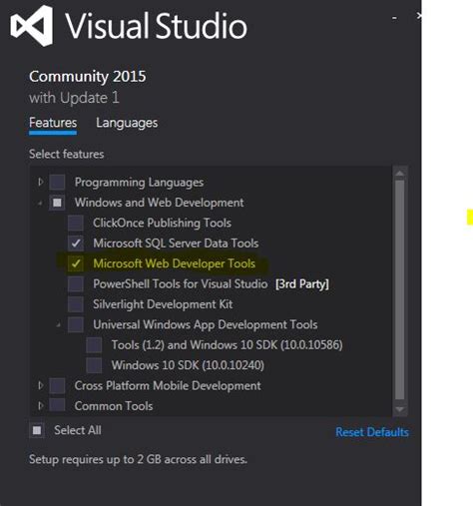Image resolution: width=473 pixels, height=506 pixels.
Task: Expand Cross Platform Mobile Development node
Action: pyautogui.click(x=41, y=385)
